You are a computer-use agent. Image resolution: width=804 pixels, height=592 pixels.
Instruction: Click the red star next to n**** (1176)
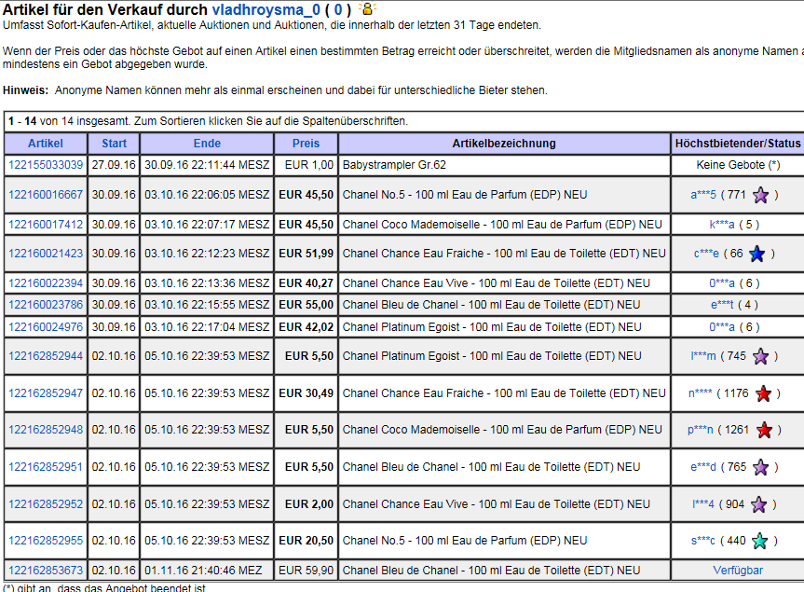pyautogui.click(x=764, y=393)
